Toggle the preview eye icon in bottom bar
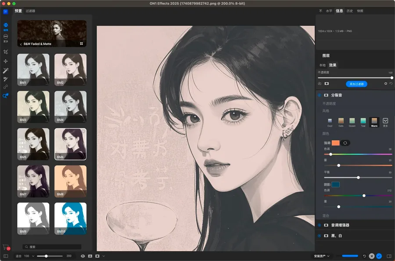The image size is (395, 261). [83, 256]
